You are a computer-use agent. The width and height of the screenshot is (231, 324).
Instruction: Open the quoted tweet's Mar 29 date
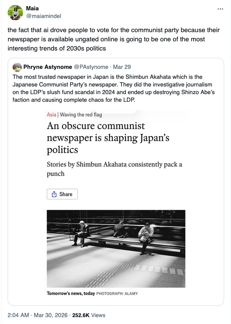click(122, 67)
